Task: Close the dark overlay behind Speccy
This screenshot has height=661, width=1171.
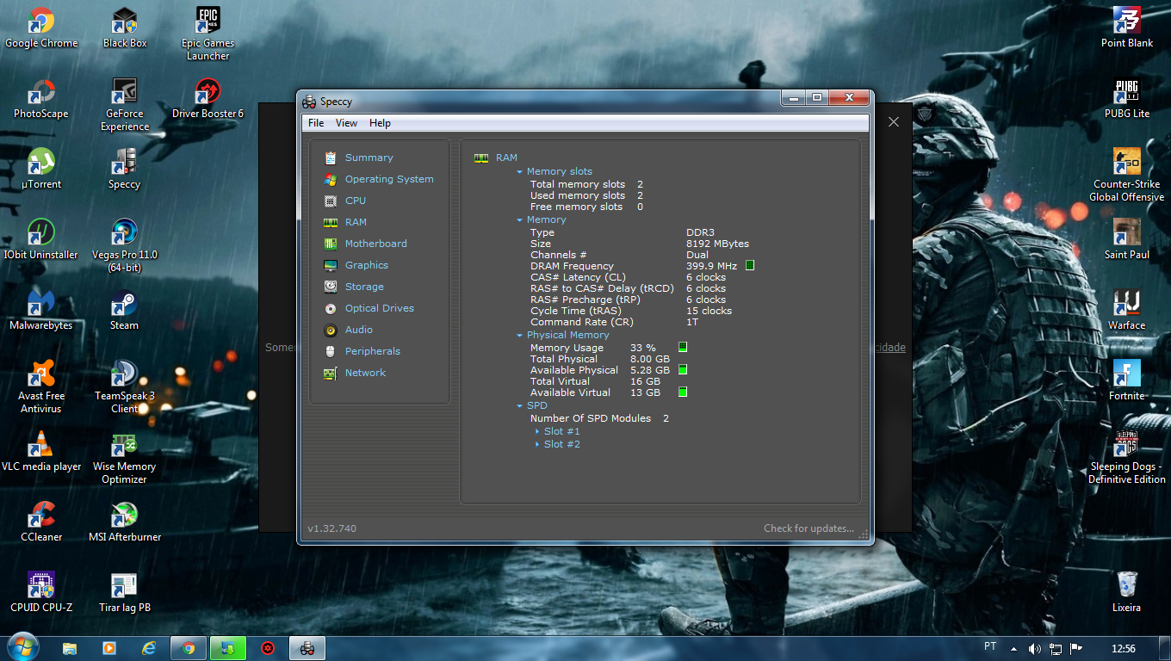Action: [x=893, y=122]
